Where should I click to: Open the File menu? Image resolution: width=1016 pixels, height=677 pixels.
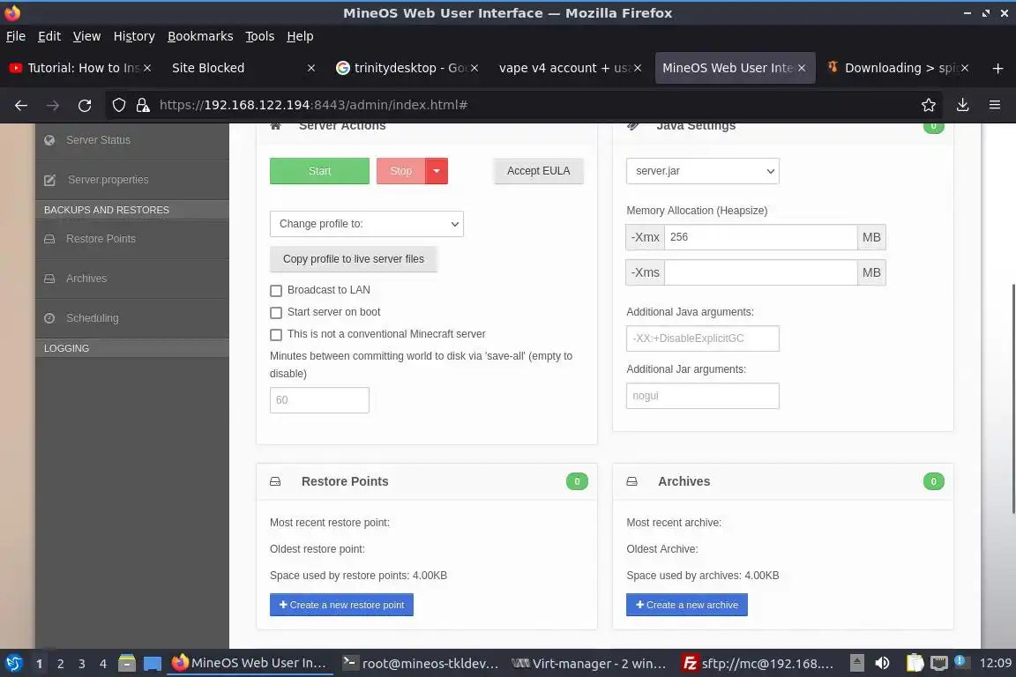point(16,36)
